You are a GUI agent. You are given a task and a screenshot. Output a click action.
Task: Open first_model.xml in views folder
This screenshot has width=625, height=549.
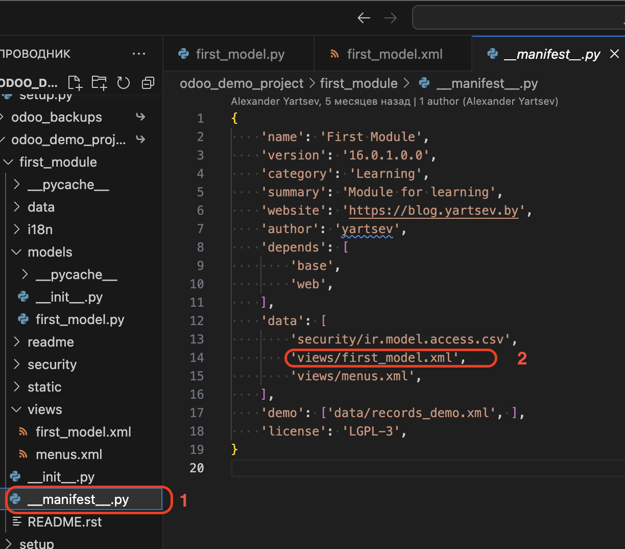tap(83, 432)
